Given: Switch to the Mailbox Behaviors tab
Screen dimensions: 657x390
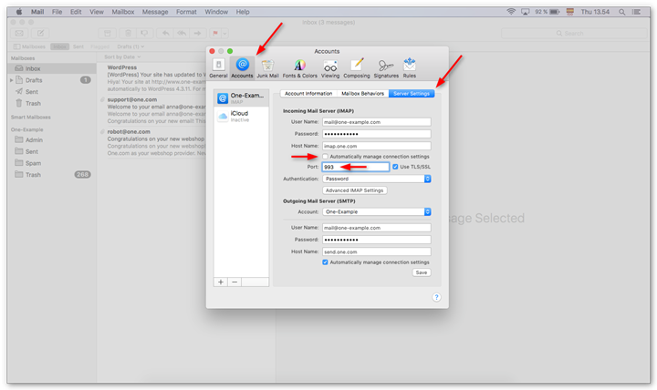Looking at the screenshot, I should coord(363,93).
